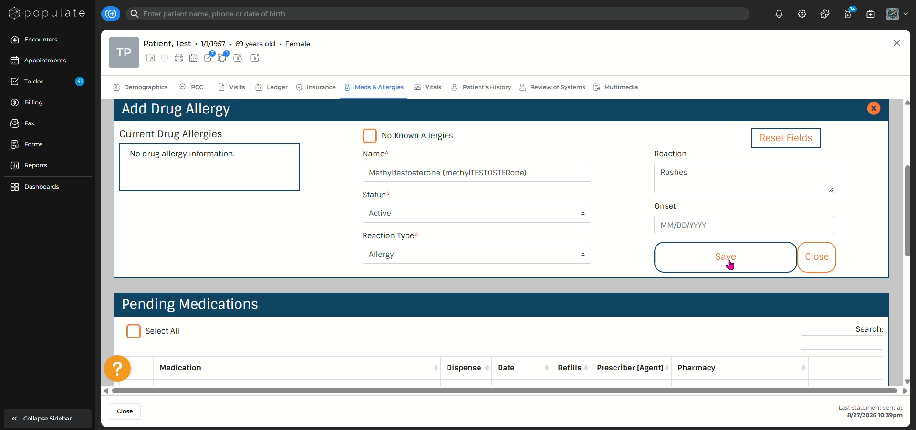Click the printer icon under patient name
This screenshot has height=430, width=916.
tap(179, 58)
